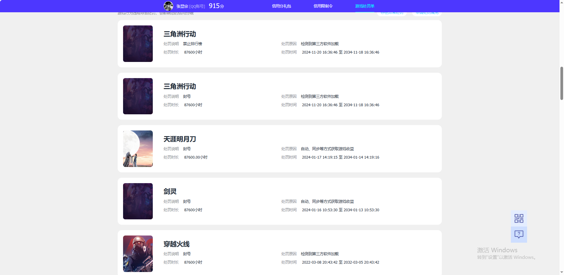The height and width of the screenshot is (275, 564).
Task: Select the 游戏处罚单 tab
Action: click(x=365, y=6)
